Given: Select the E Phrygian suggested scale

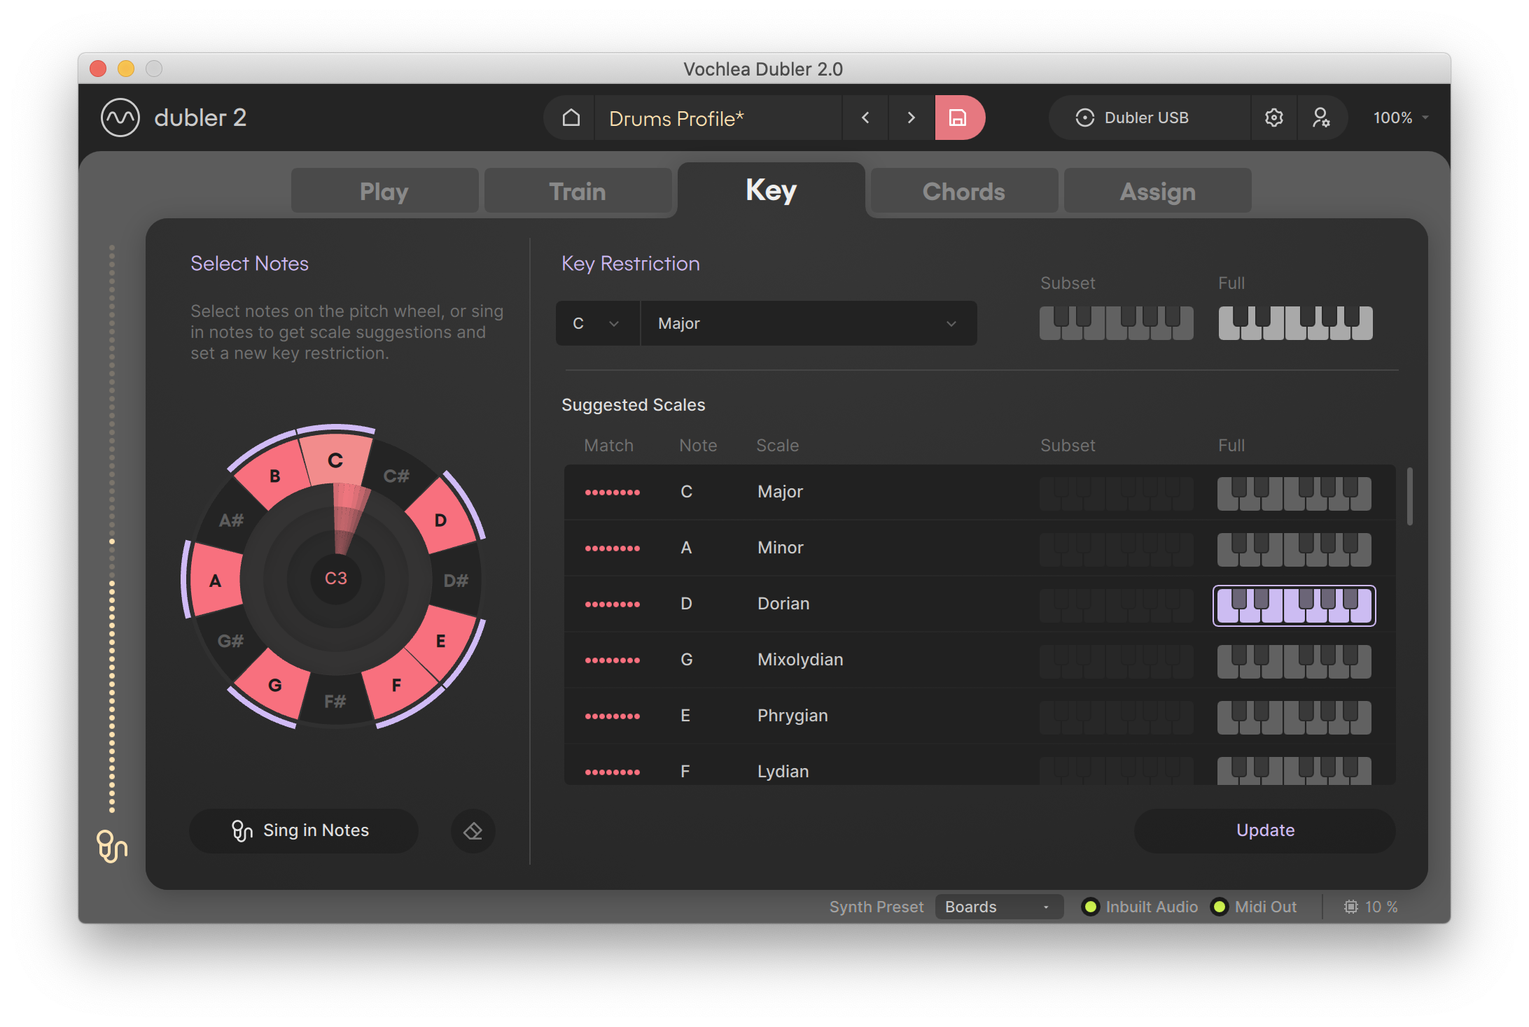Looking at the screenshot, I should 980,716.
